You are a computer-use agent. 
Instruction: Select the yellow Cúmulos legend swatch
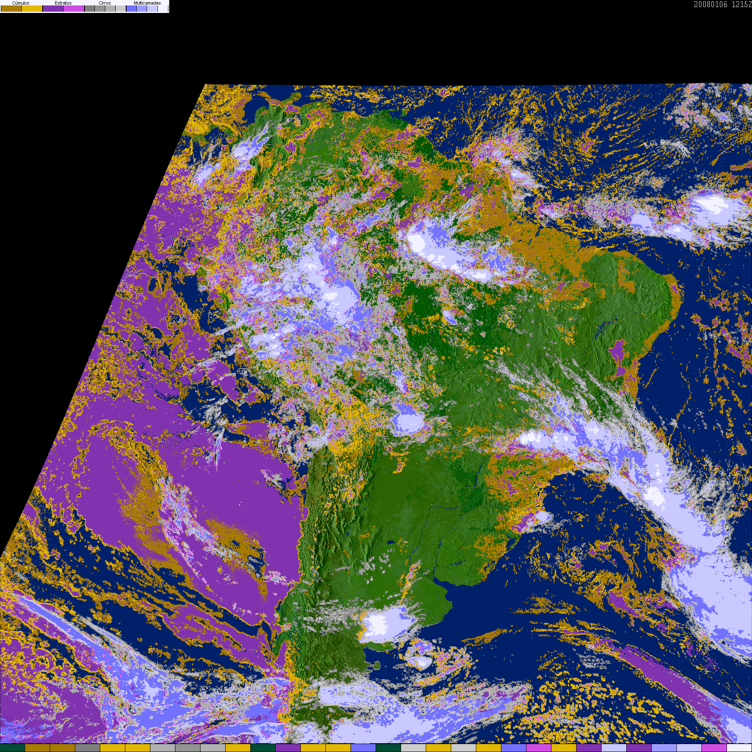(x=32, y=9)
